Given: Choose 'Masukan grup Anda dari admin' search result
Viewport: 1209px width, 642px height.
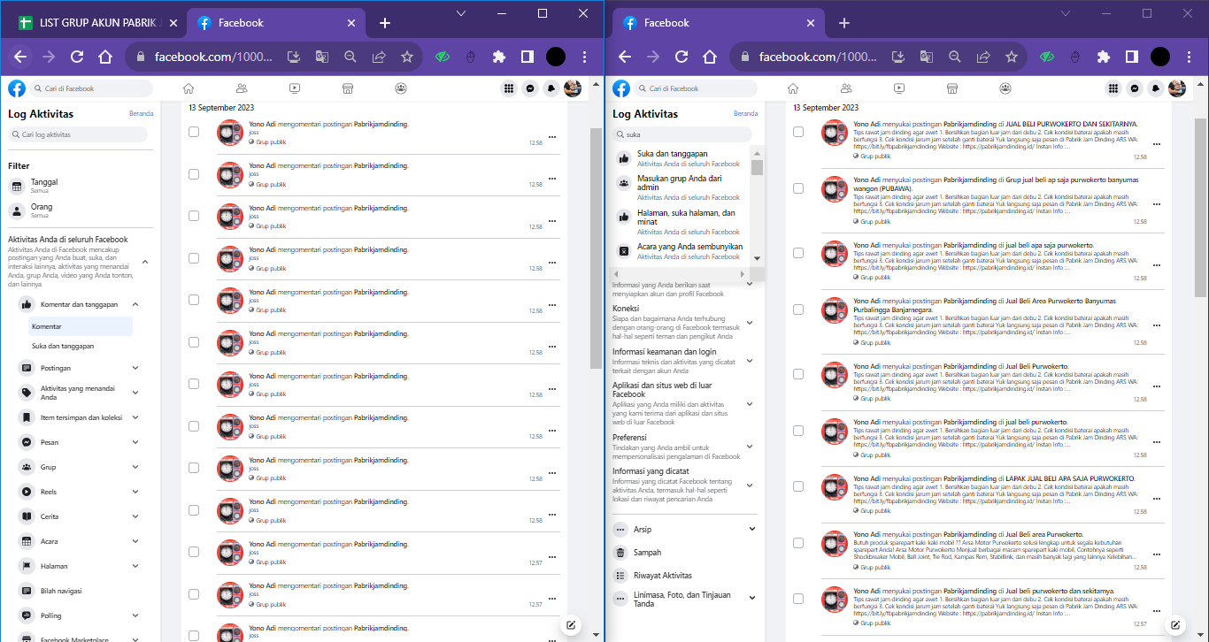Looking at the screenshot, I should click(x=680, y=187).
